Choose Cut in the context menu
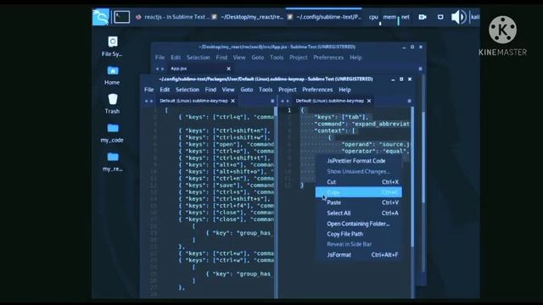543x305 pixels. 359,182
